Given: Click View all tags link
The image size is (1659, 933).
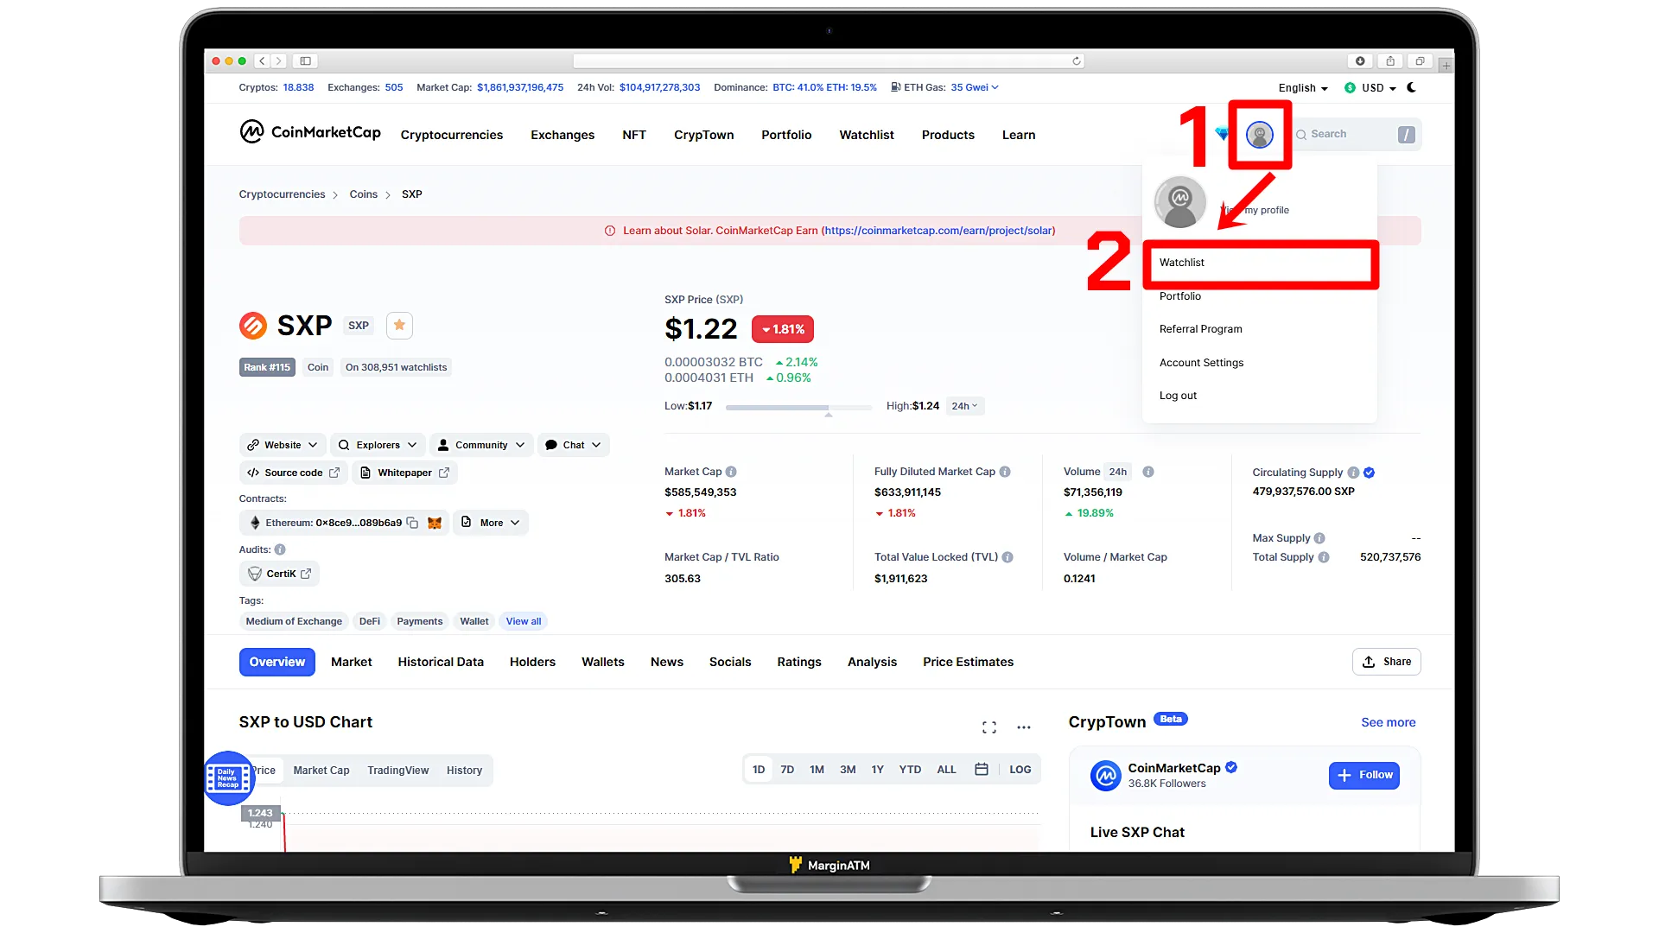Looking at the screenshot, I should point(524,621).
